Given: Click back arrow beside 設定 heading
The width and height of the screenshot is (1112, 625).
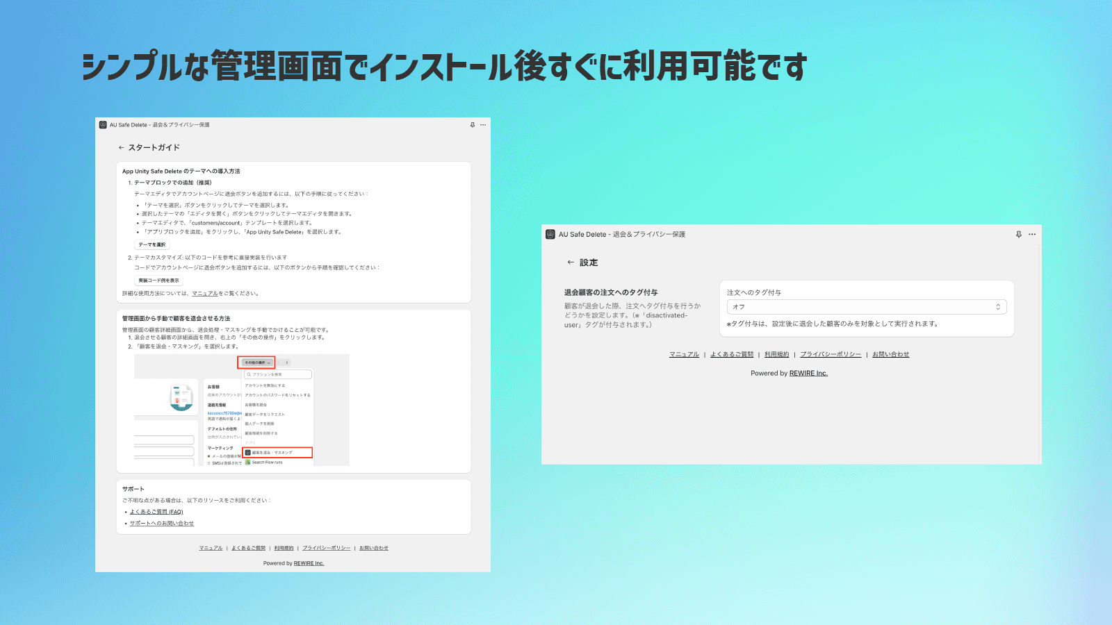Looking at the screenshot, I should (x=571, y=262).
